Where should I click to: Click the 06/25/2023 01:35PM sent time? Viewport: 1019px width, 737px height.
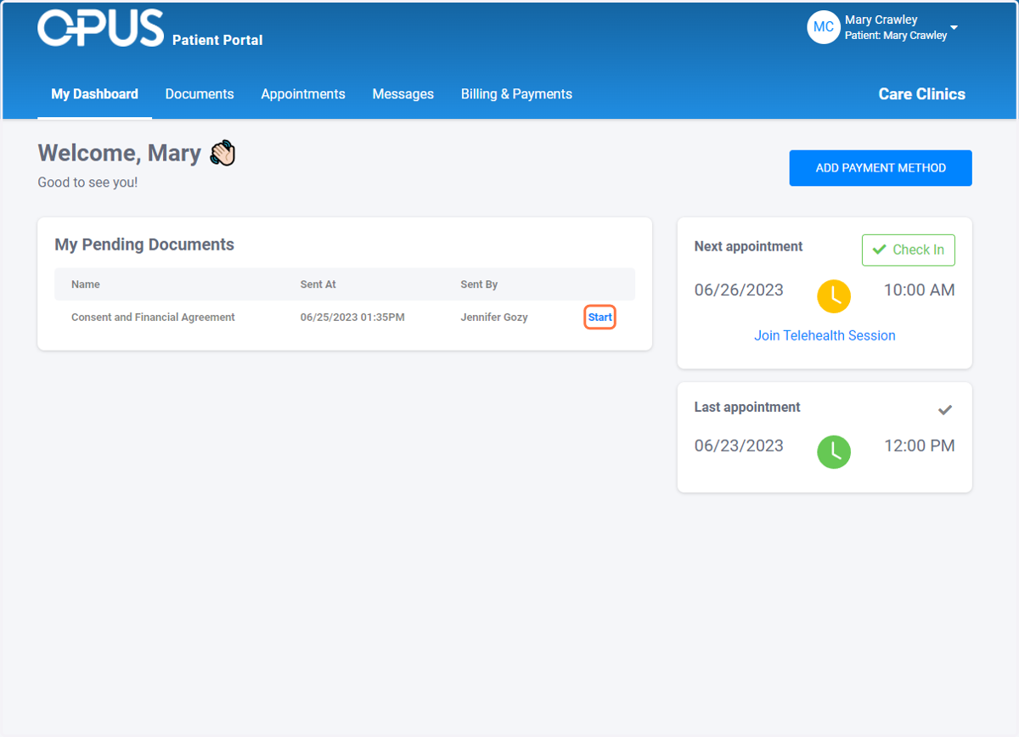(x=352, y=318)
